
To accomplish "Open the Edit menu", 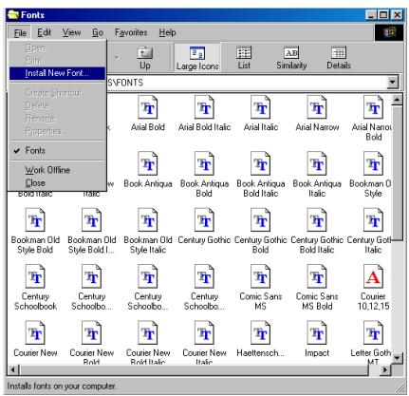I will 44,32.
